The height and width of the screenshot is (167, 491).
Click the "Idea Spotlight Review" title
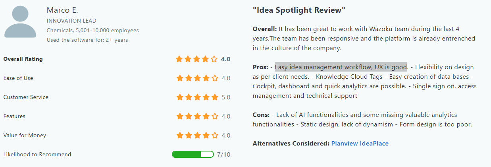tap(299, 10)
